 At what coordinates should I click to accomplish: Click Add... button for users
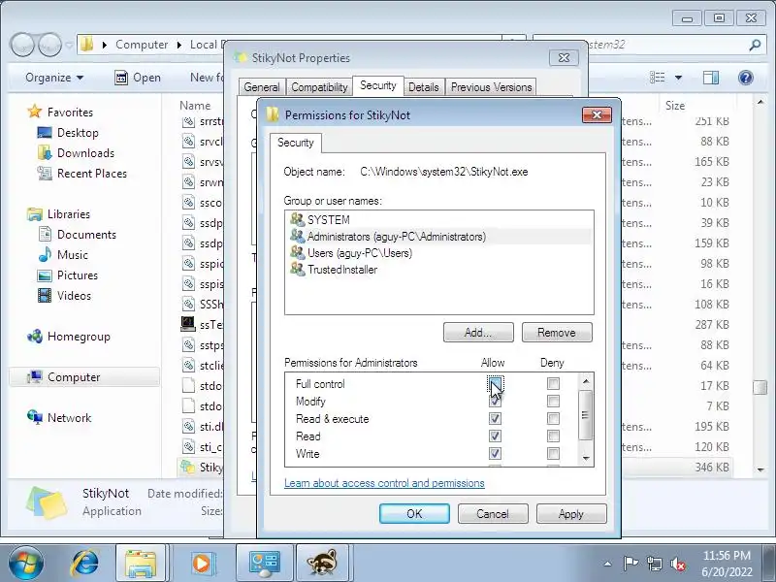tap(478, 333)
